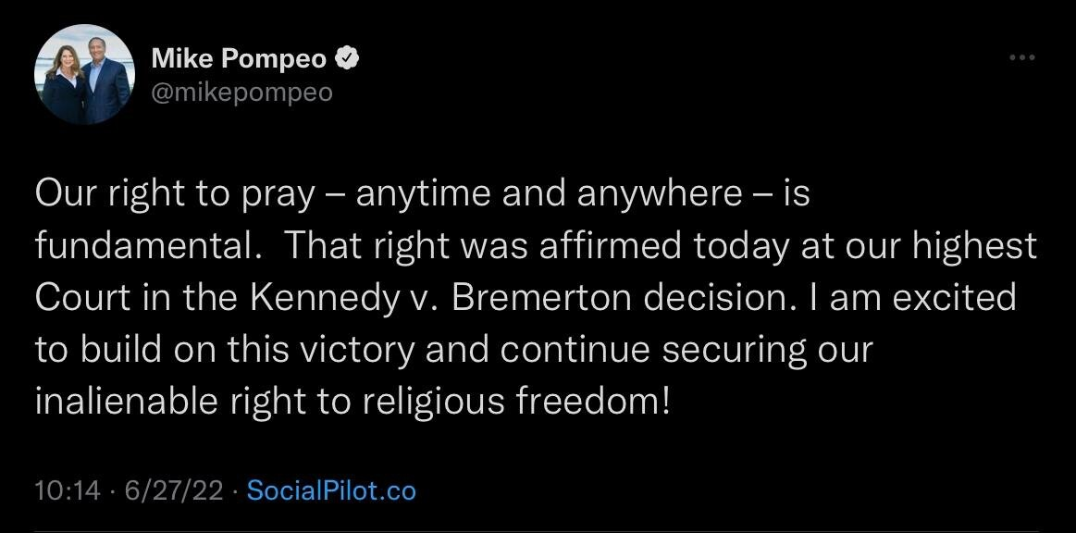
Task: Click the 10:14 tweet timestamp
Action: coord(67,490)
